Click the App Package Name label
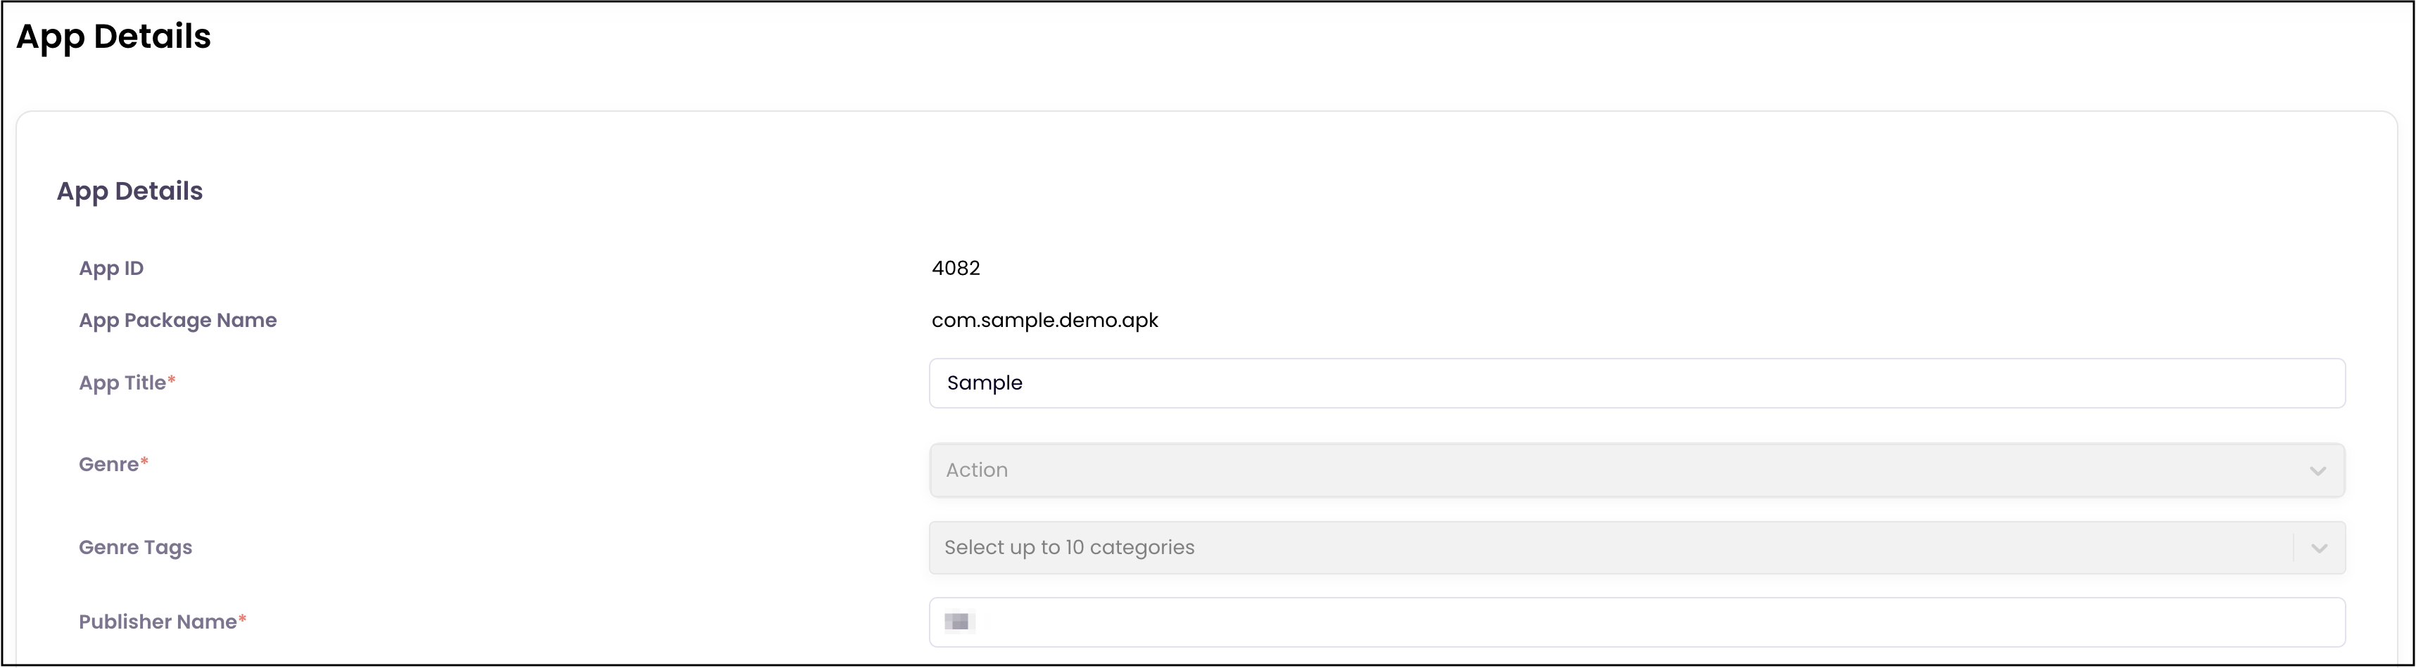2416x668 pixels. point(178,319)
